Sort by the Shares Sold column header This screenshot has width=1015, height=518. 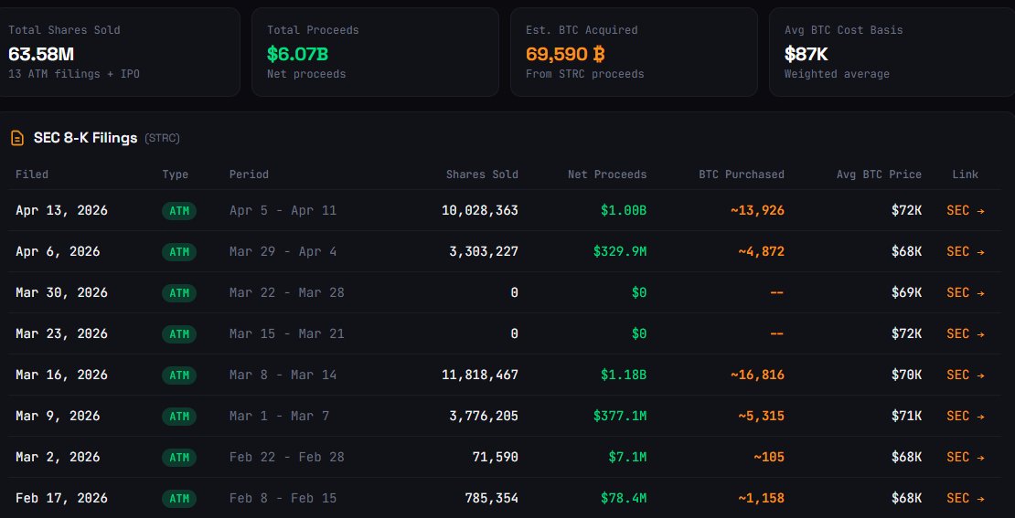tap(482, 174)
